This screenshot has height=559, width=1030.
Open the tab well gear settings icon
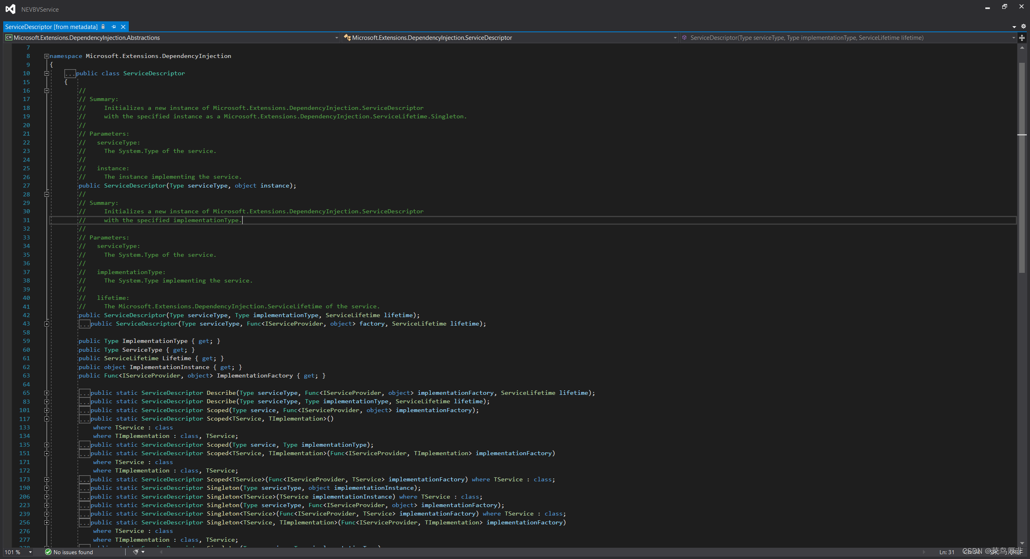(1024, 26)
